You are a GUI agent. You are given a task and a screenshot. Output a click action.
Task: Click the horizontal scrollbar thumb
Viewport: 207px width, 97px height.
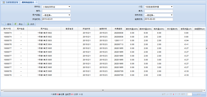[x=103, y=90]
